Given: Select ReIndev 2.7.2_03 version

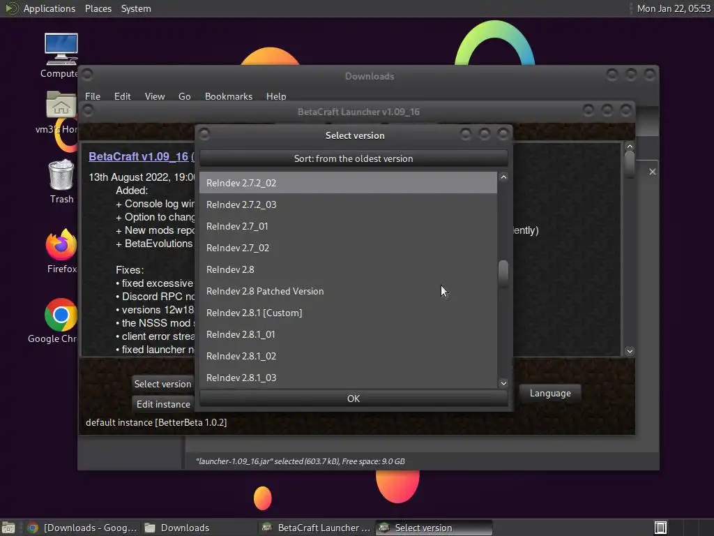Looking at the screenshot, I should 348,204.
